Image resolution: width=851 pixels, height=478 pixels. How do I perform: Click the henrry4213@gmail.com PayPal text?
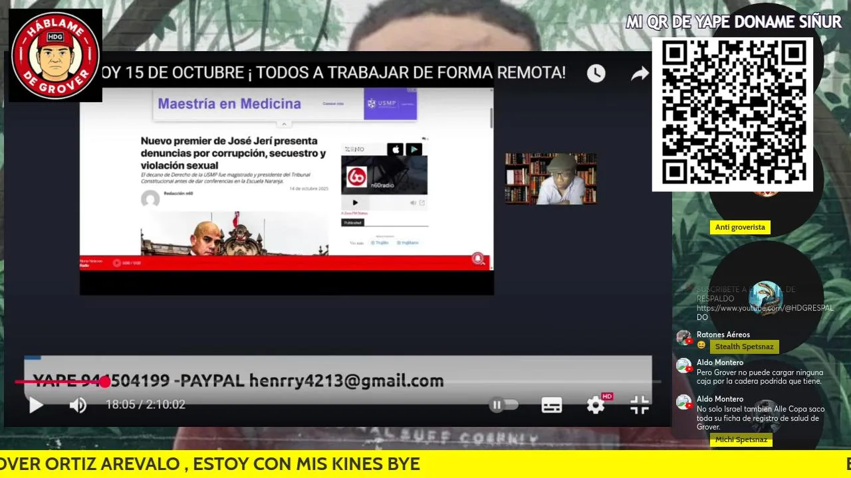coord(346,381)
